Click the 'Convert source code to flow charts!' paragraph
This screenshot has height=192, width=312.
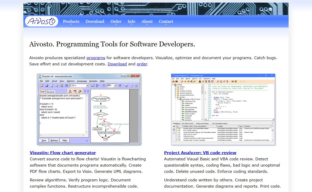[x=88, y=165]
